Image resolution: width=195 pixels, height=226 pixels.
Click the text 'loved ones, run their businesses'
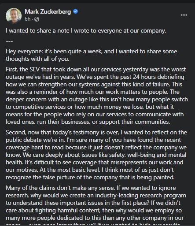48,122
